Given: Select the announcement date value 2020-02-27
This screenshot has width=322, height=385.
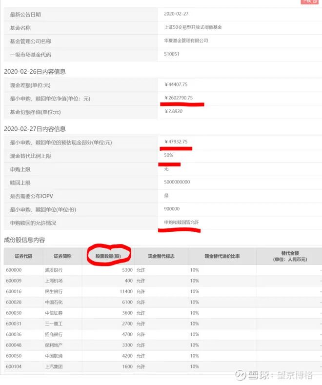Looking at the screenshot, I should (176, 14).
